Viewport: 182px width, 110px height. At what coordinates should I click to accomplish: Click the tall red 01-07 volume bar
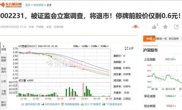(83, 90)
